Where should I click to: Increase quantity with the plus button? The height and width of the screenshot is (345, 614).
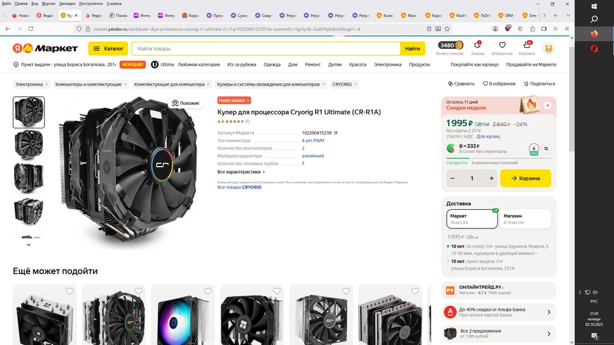click(x=491, y=178)
